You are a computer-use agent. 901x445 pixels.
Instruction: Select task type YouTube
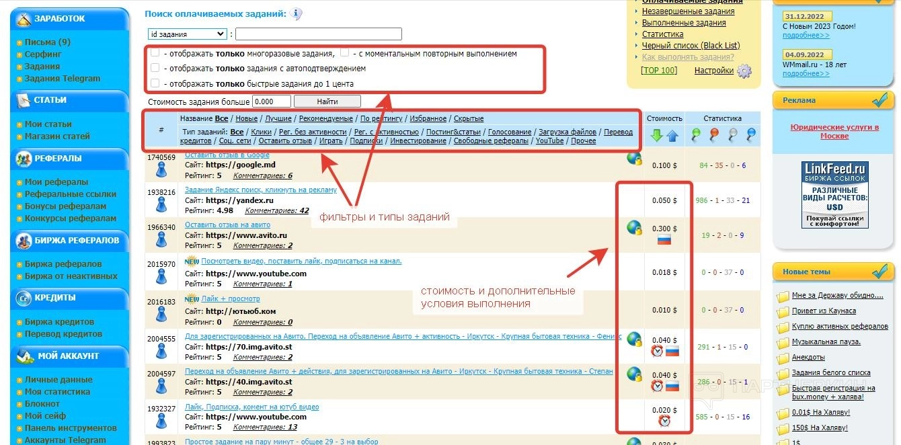click(550, 141)
